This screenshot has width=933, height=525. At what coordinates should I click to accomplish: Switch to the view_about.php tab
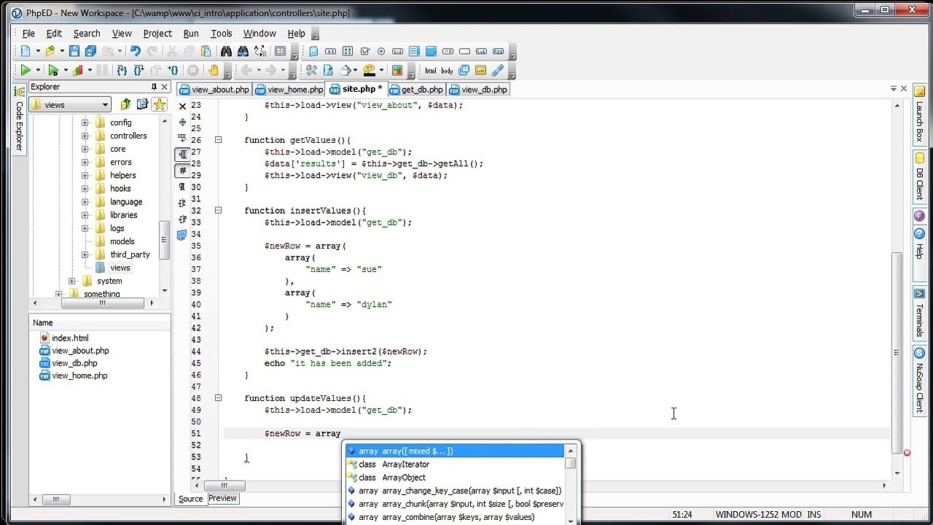(214, 90)
